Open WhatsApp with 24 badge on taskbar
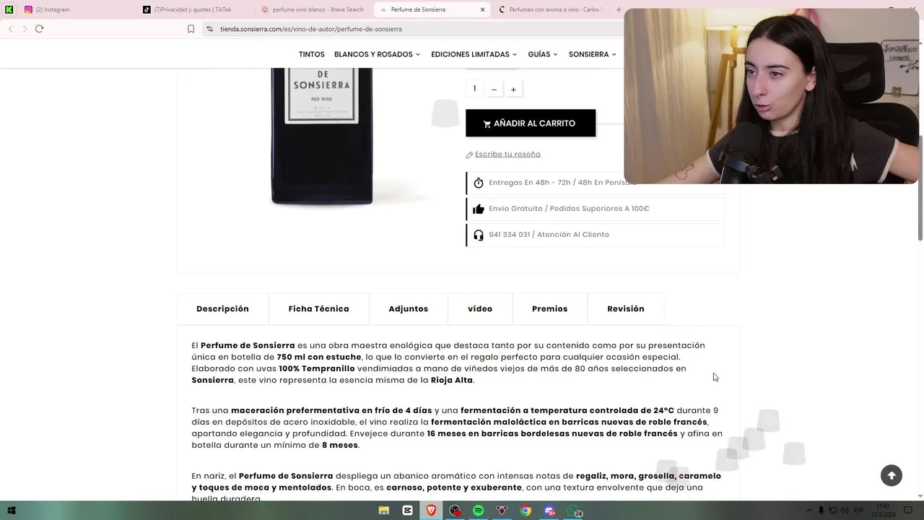 (x=575, y=511)
